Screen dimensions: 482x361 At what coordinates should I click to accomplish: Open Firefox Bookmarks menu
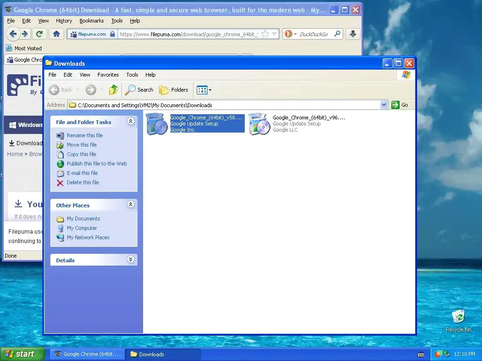pyautogui.click(x=92, y=21)
